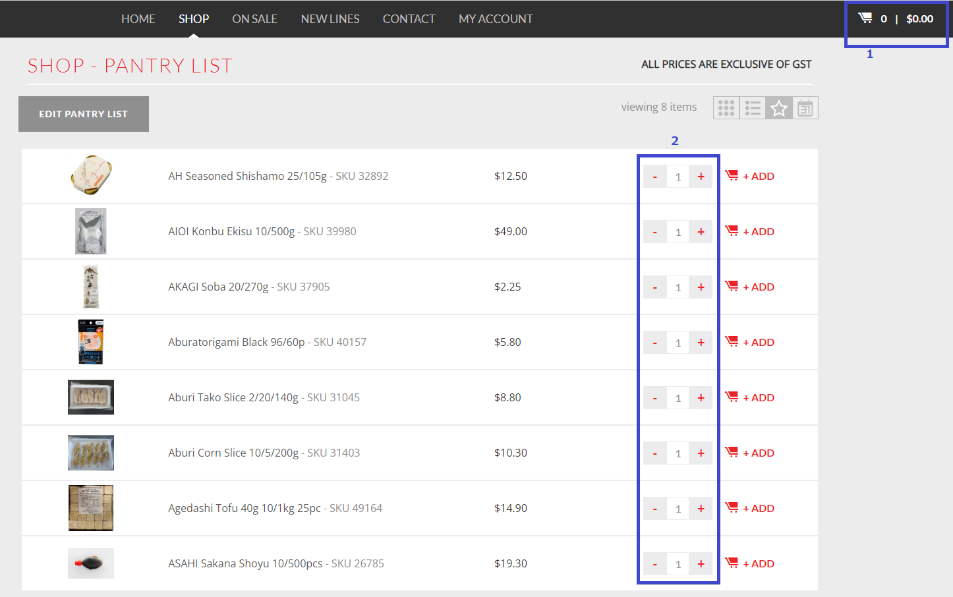
Task: Show favourites star view
Action: [x=779, y=108]
